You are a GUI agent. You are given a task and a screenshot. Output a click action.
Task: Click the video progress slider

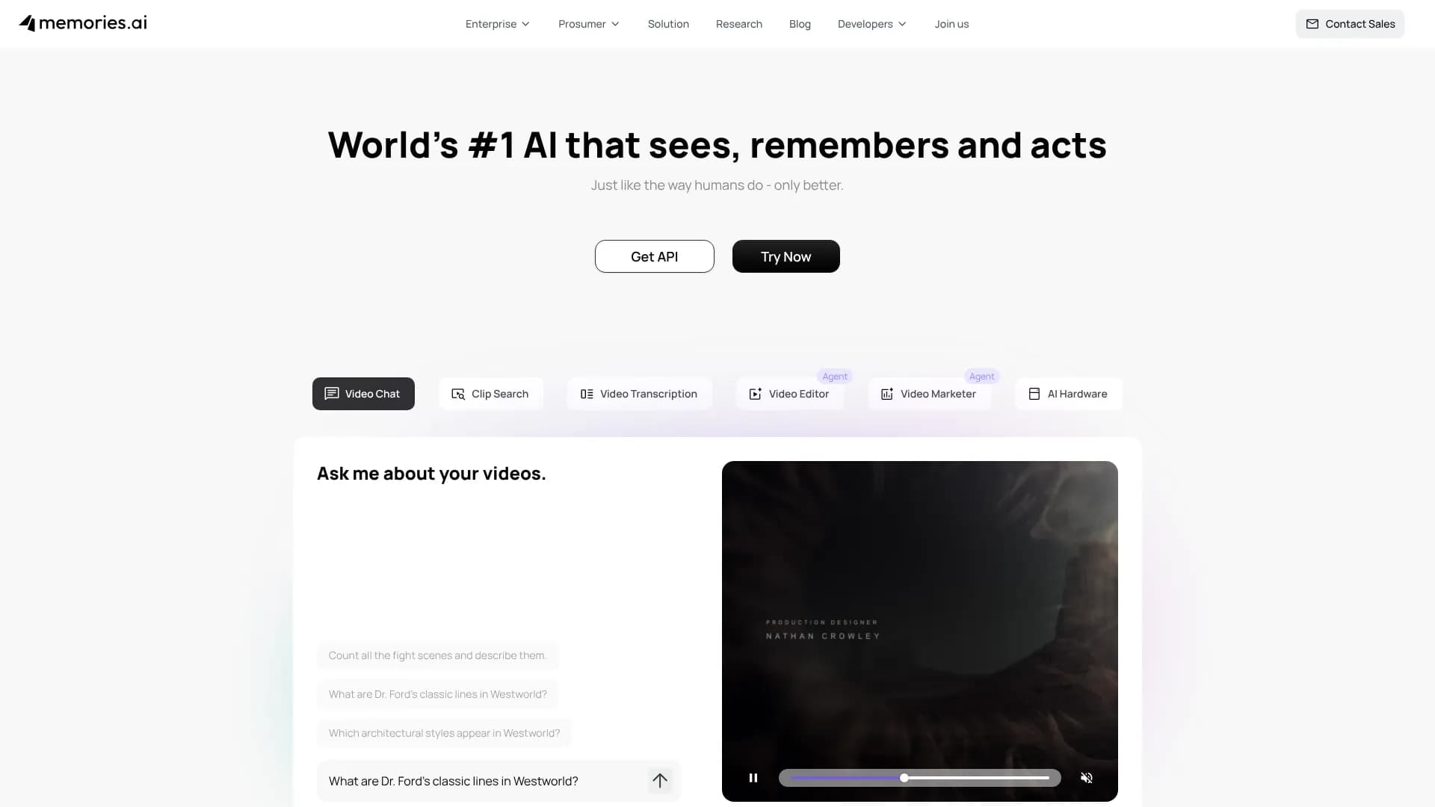[920, 778]
